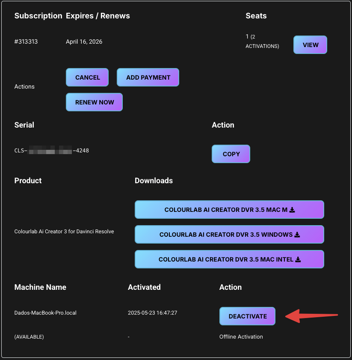Click the download icon on the Mac M button

click(x=293, y=210)
